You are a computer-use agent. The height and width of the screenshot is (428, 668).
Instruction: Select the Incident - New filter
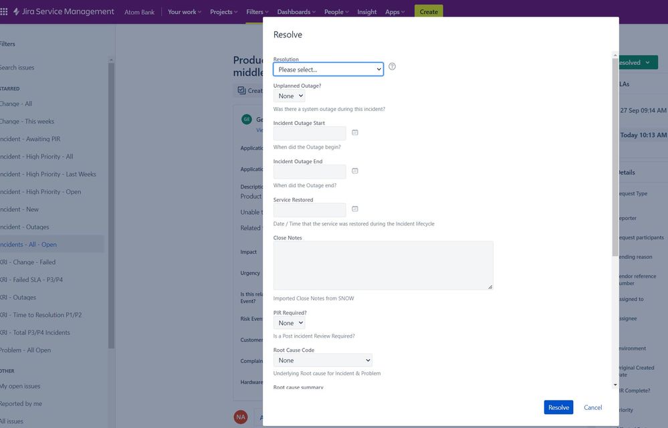19,209
